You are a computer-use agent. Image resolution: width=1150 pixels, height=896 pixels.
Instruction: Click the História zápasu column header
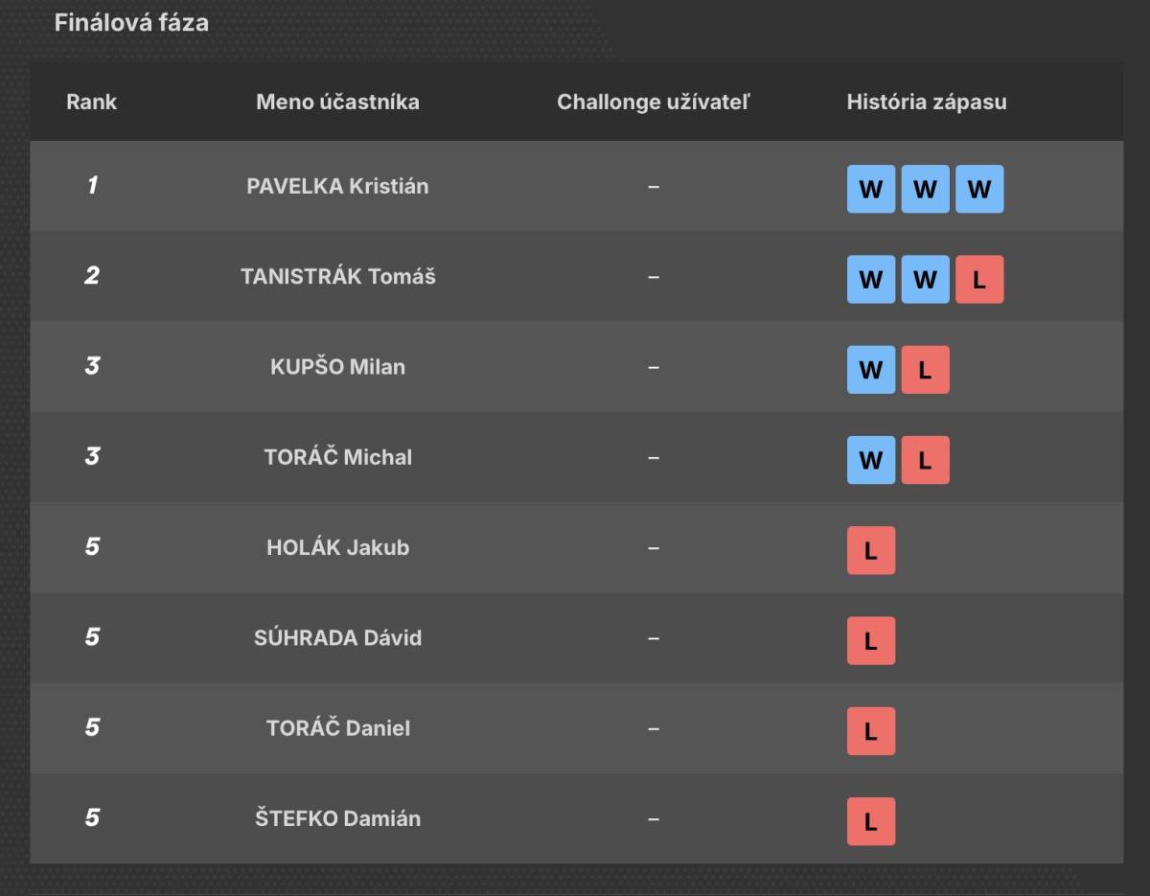pyautogui.click(x=927, y=102)
